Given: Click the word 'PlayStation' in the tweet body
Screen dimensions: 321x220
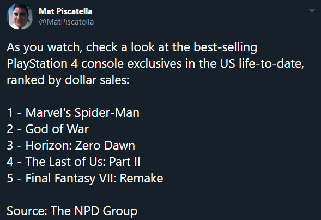Looking at the screenshot, I should [37, 64].
